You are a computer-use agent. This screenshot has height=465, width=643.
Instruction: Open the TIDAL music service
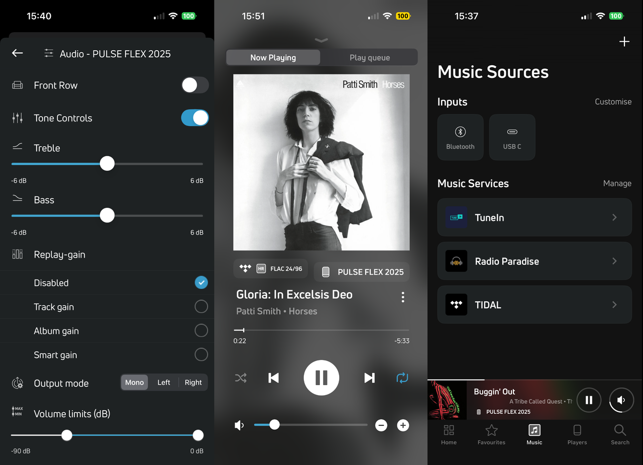[x=534, y=305]
